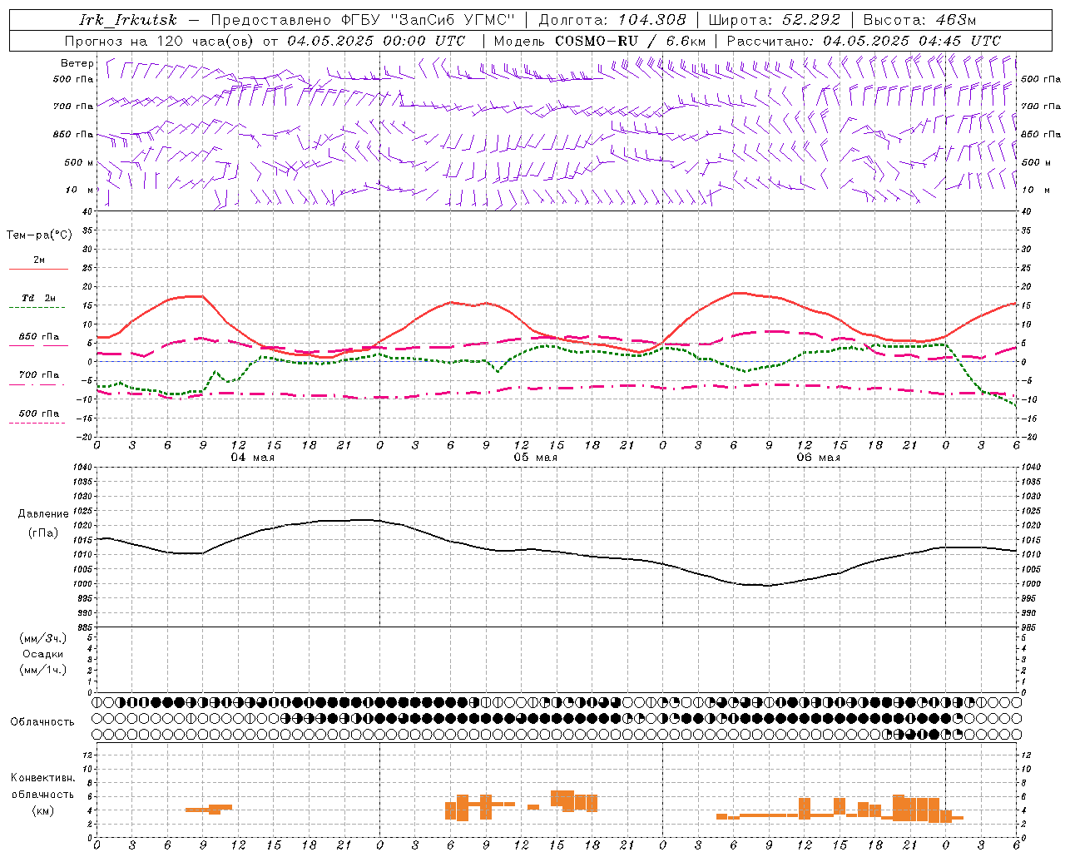
Task: Click the (мм/1ч.) precipitation unit label
Action: click(43, 670)
